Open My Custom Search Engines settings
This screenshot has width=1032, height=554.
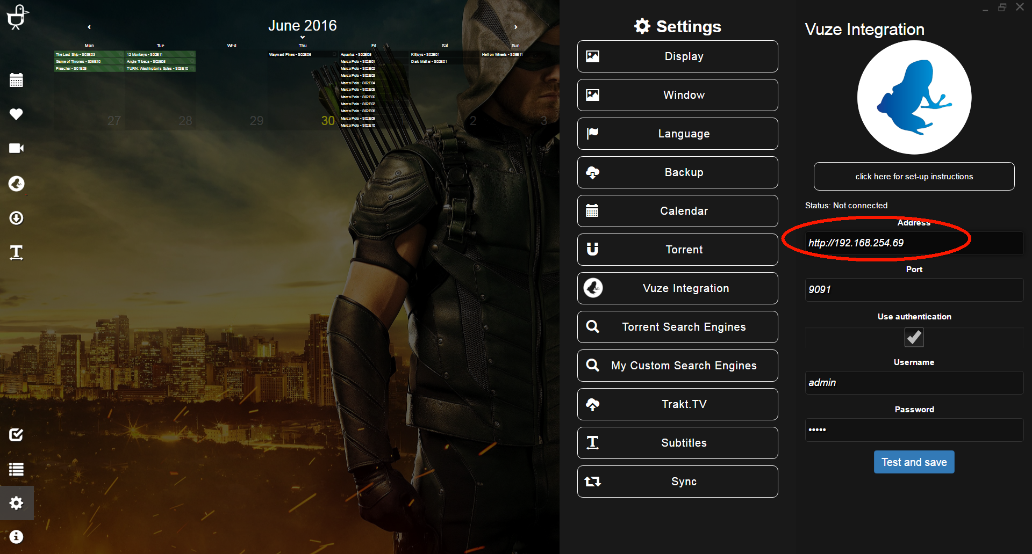coord(677,366)
